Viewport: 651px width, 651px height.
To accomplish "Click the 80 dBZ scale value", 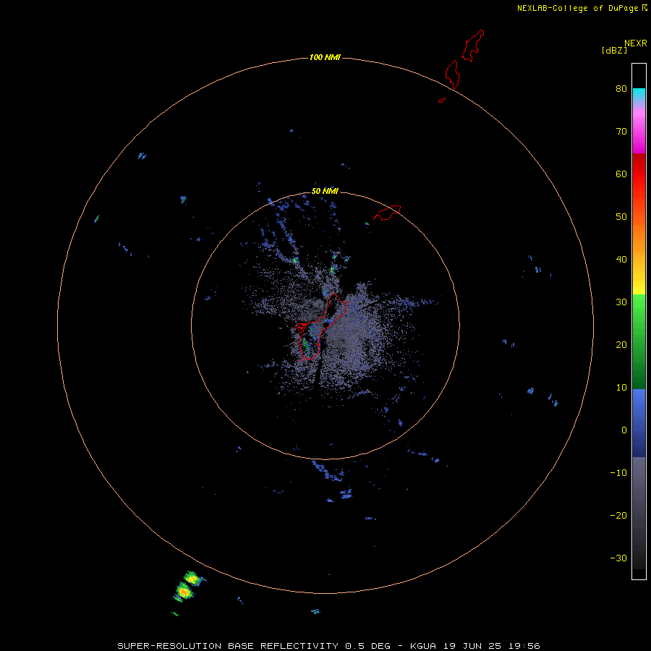I will coord(621,88).
